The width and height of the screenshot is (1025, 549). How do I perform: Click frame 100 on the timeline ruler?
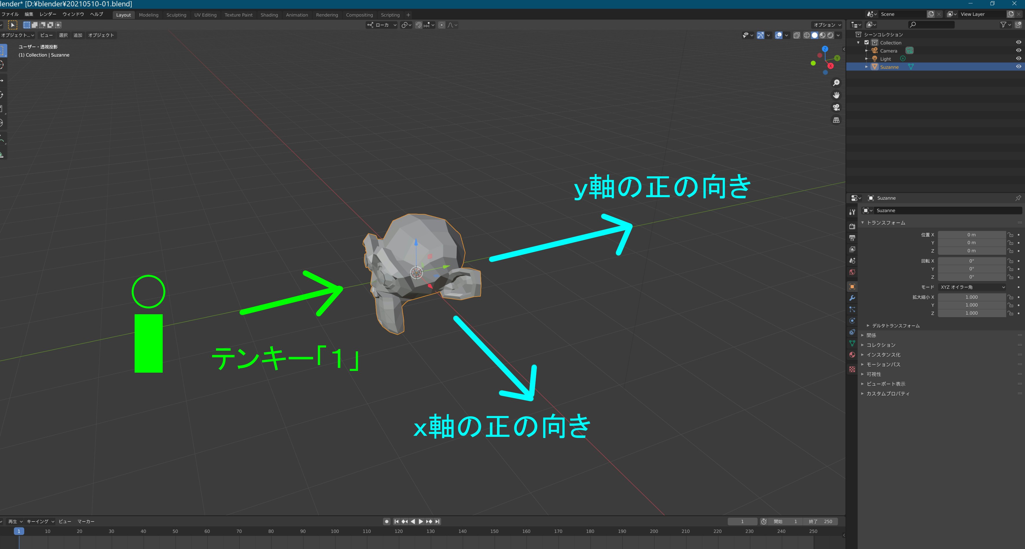tap(335, 531)
